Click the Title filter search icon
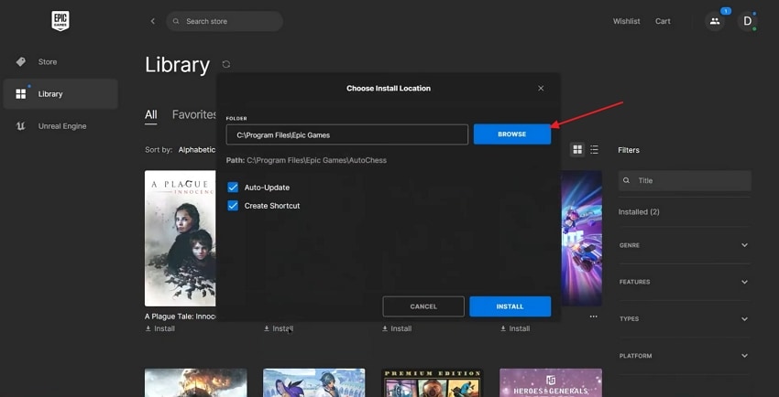 pyautogui.click(x=627, y=181)
